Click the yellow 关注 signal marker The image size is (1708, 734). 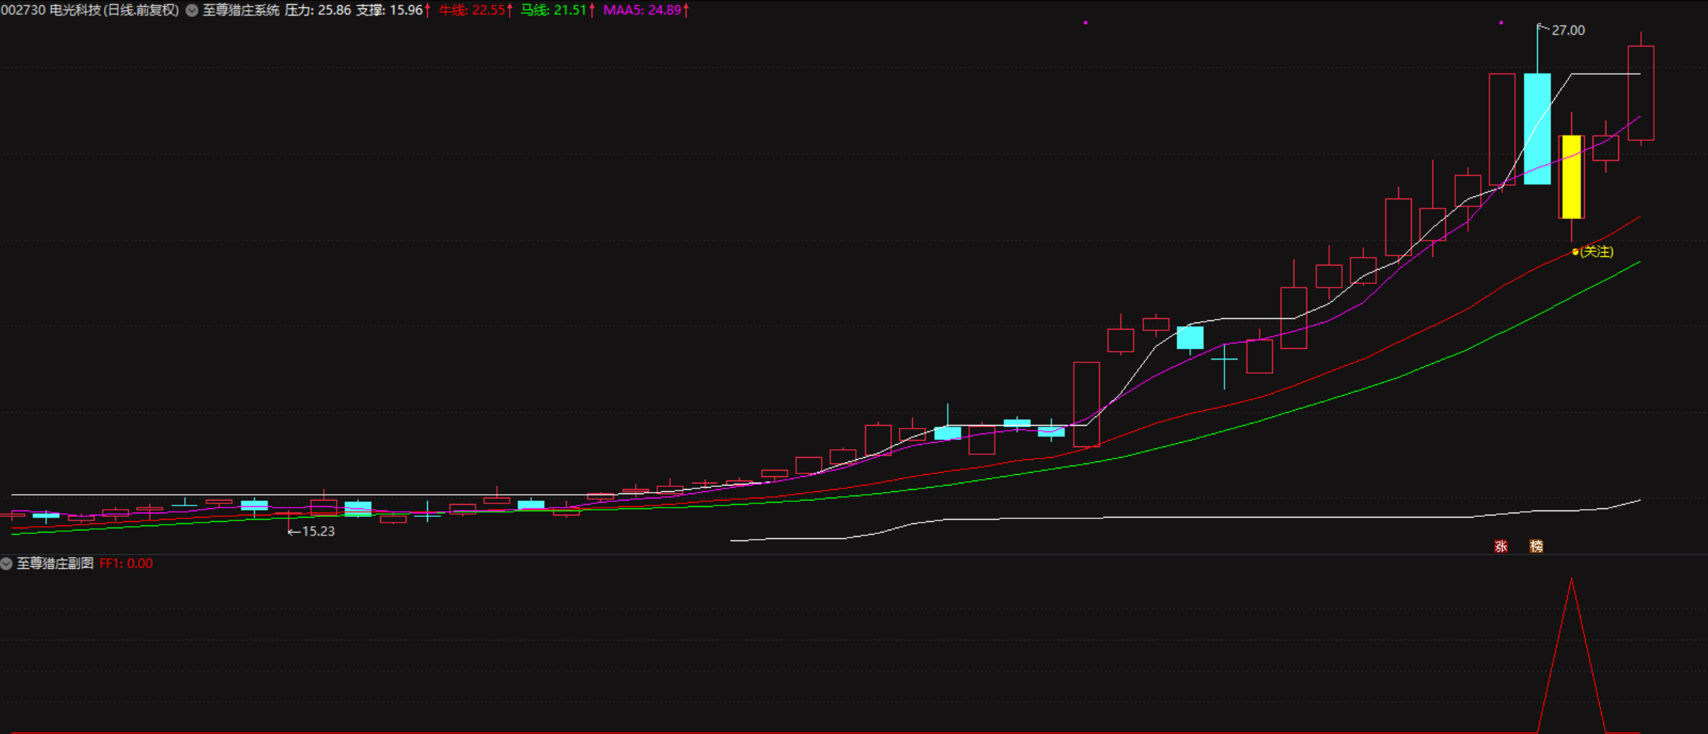(x=1593, y=251)
